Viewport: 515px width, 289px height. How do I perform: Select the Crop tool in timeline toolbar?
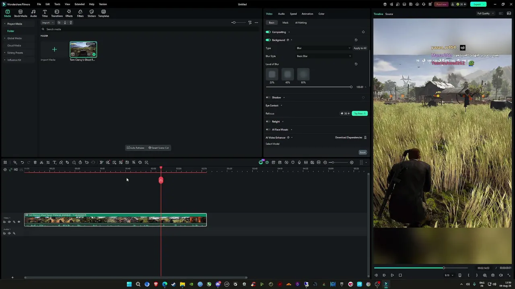pos(48,163)
